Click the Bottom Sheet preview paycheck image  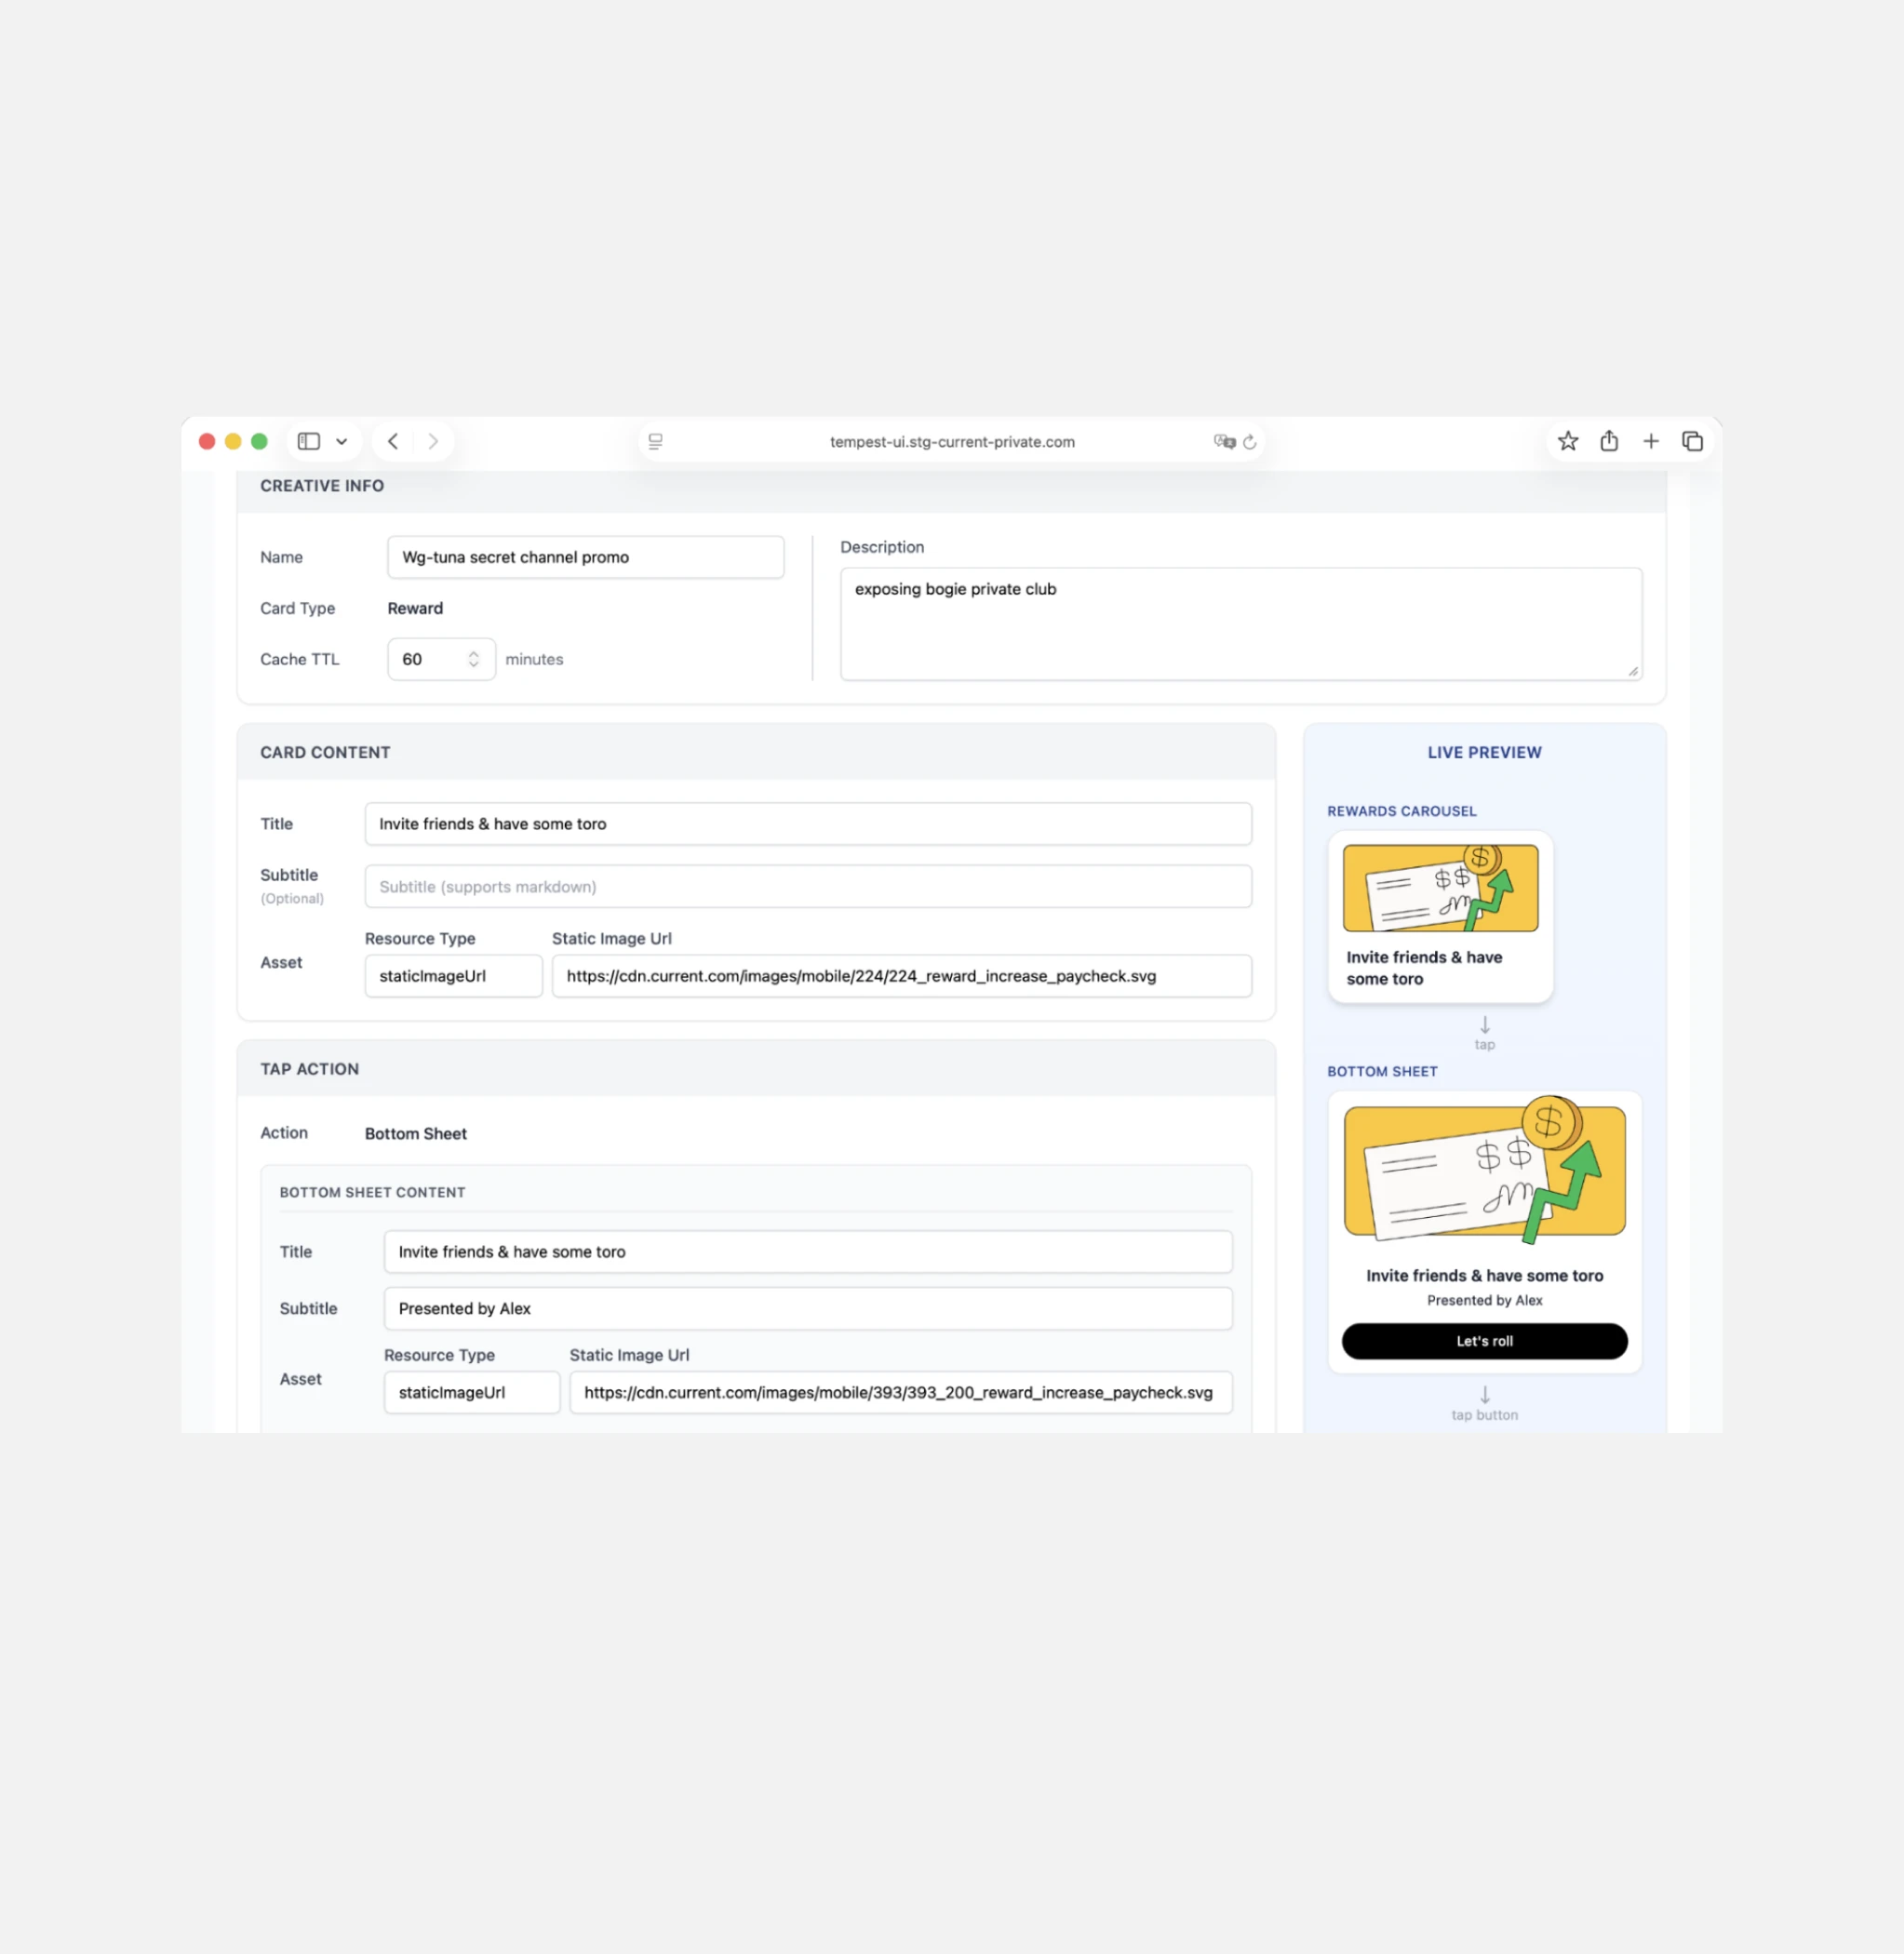point(1484,1170)
